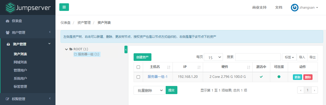This screenshot has width=326, height=105.
Task: Click the hardware cell 2 Core 2.796 G
Action: pyautogui.click(x=228, y=77)
